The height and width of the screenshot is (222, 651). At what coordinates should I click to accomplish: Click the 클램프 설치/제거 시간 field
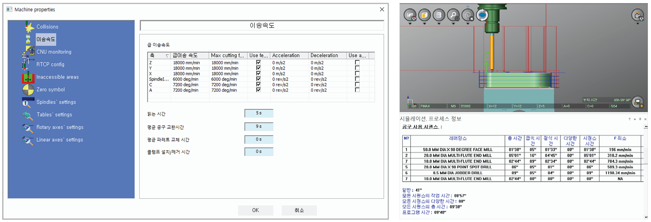click(x=259, y=152)
